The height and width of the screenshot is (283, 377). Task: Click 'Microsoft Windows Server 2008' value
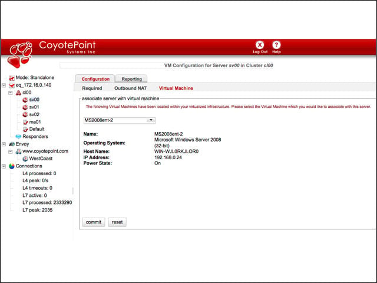pyautogui.click(x=188, y=140)
